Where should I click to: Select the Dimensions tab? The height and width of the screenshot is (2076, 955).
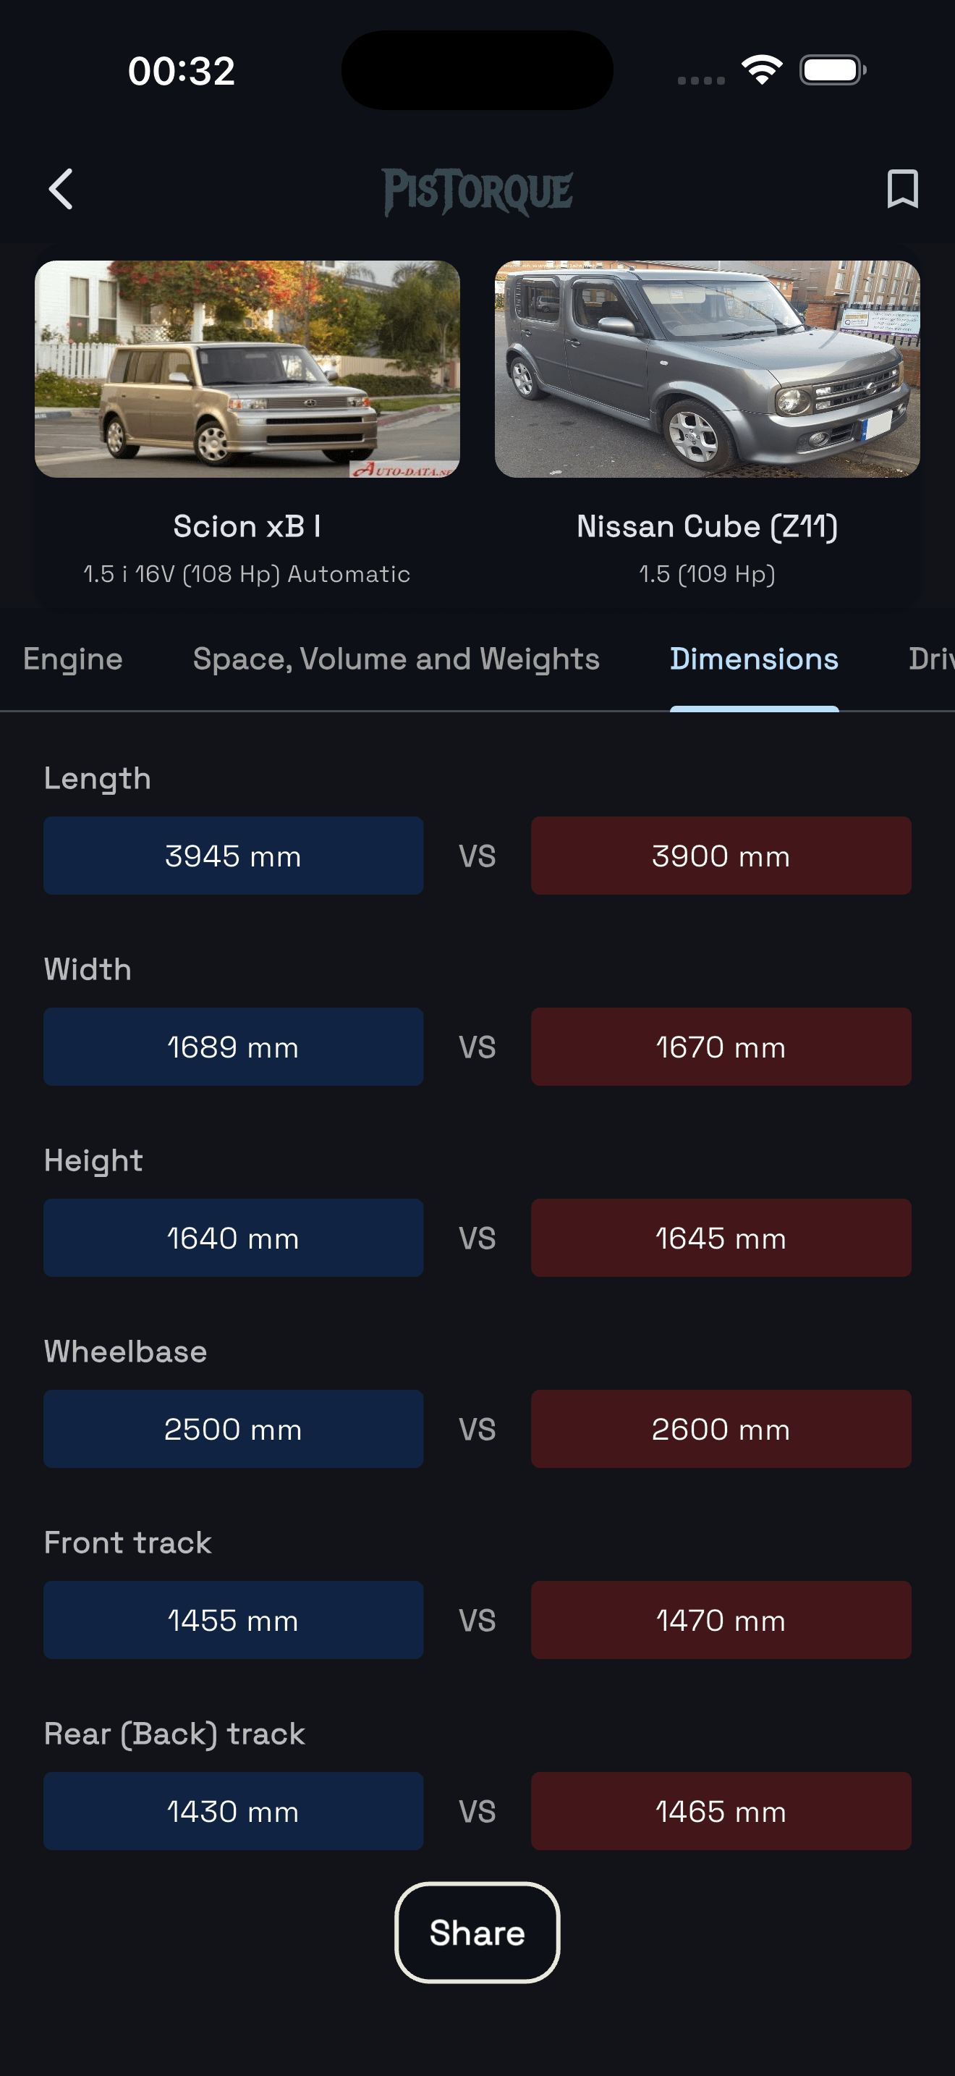(754, 659)
